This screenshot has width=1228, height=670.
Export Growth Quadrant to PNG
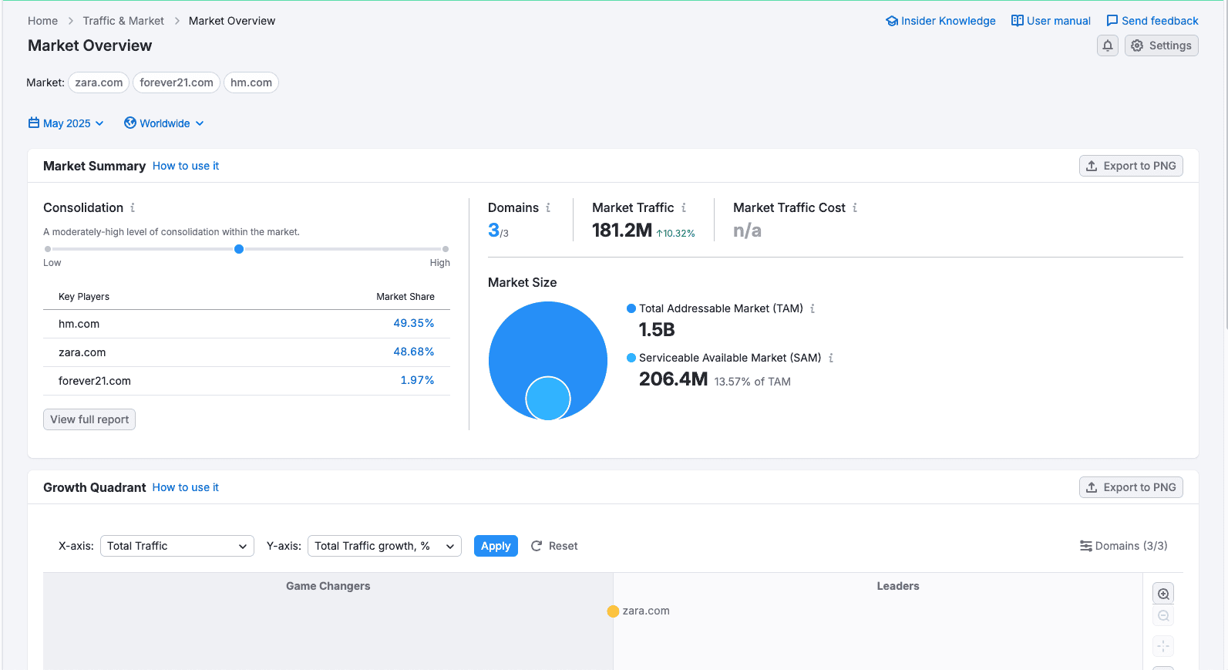click(x=1131, y=487)
